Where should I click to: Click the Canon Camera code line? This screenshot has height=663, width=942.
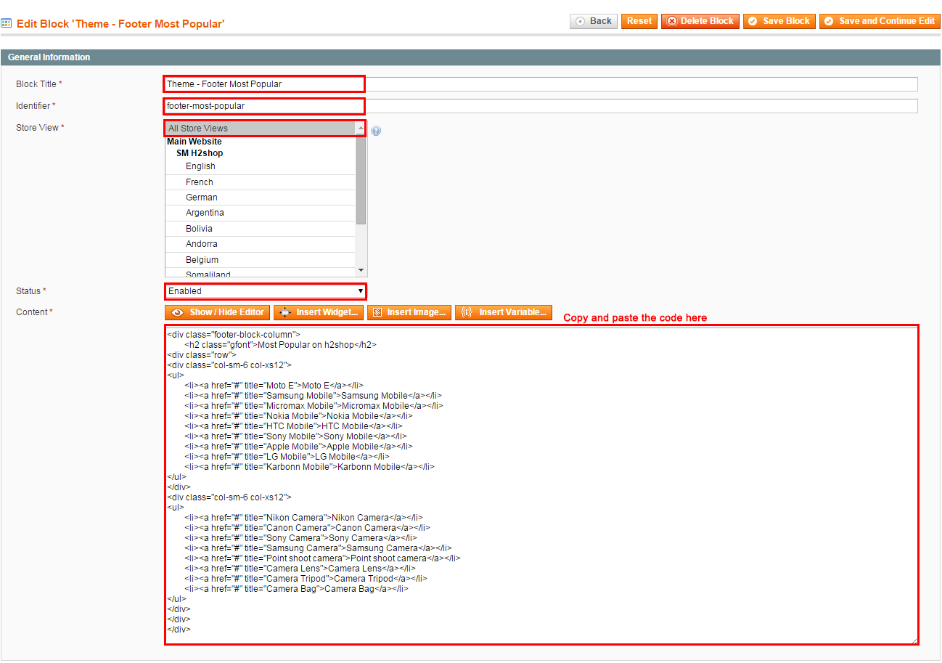(x=307, y=528)
